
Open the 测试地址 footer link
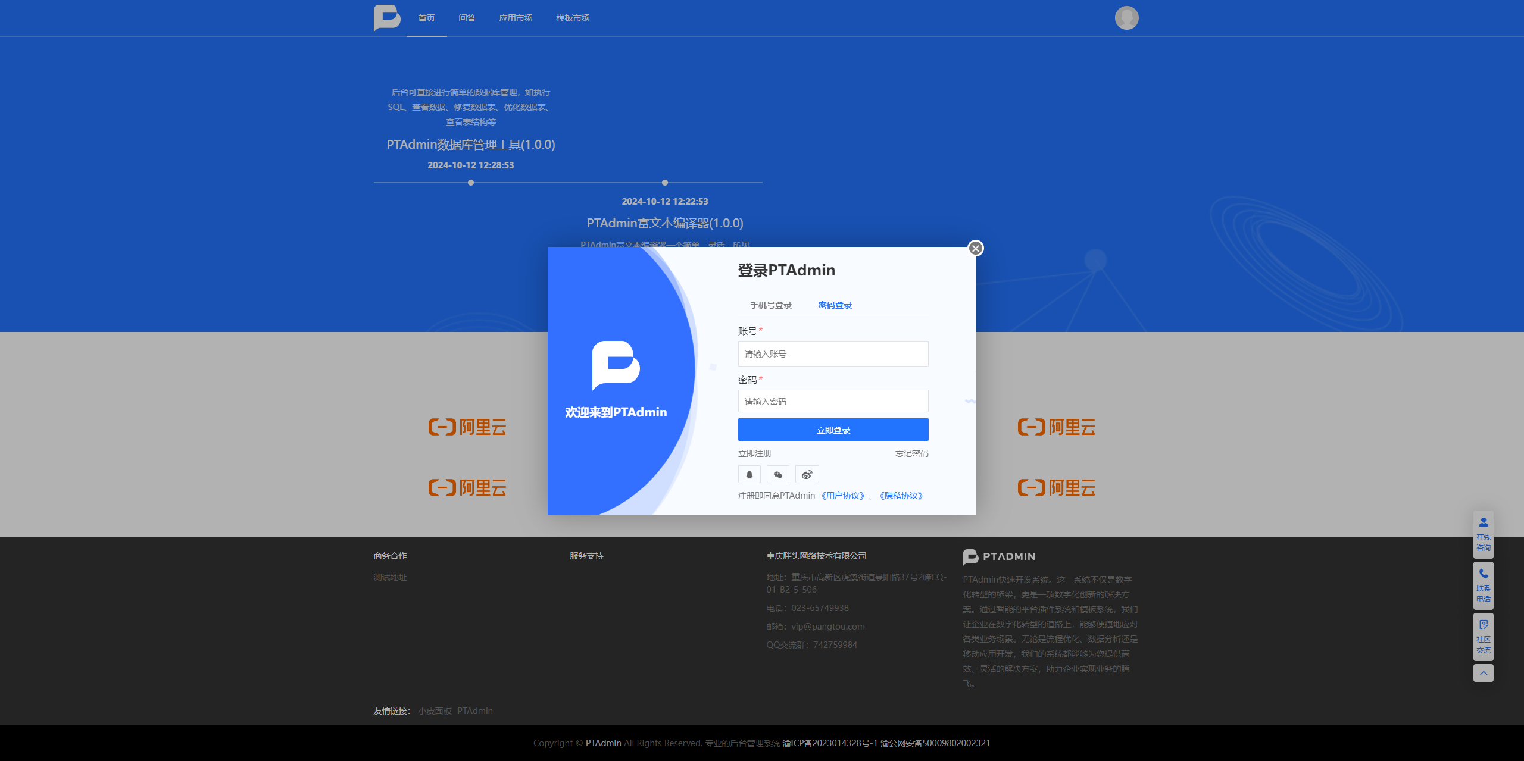click(390, 577)
